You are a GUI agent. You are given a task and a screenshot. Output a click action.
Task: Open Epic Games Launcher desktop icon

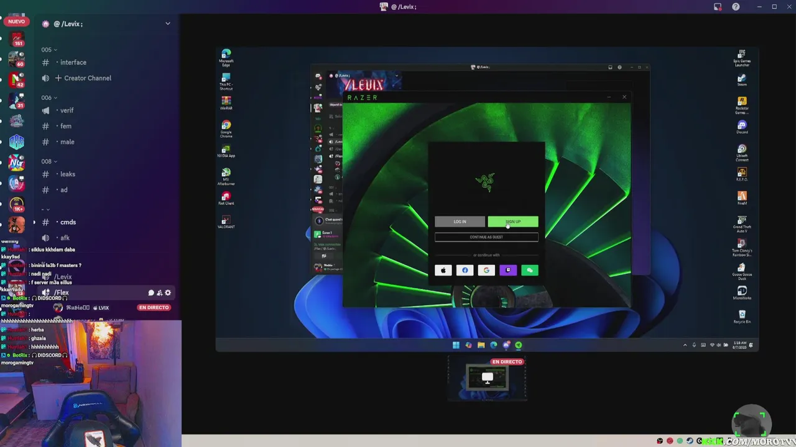click(741, 57)
